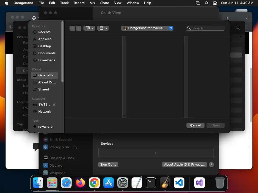Open the Mix menu
The width and height of the screenshot is (258, 193).
92,3
